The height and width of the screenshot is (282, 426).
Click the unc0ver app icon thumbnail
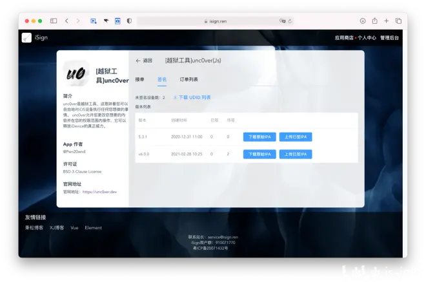tap(76, 73)
